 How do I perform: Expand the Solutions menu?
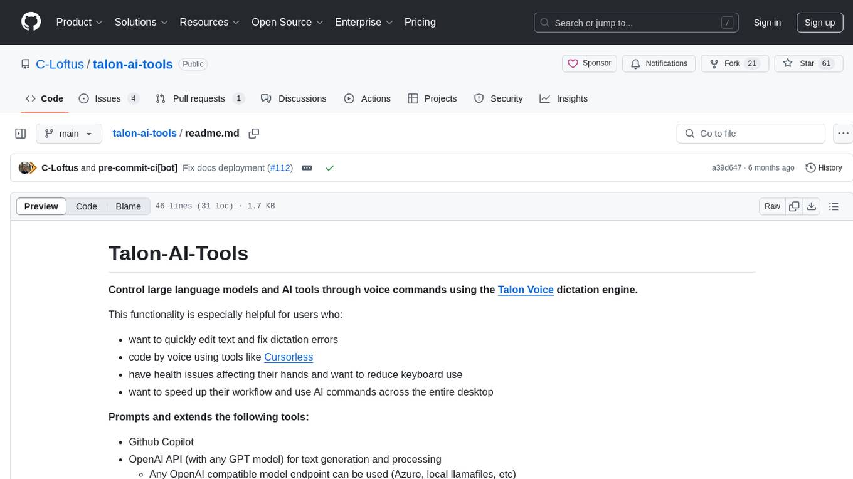(142, 22)
